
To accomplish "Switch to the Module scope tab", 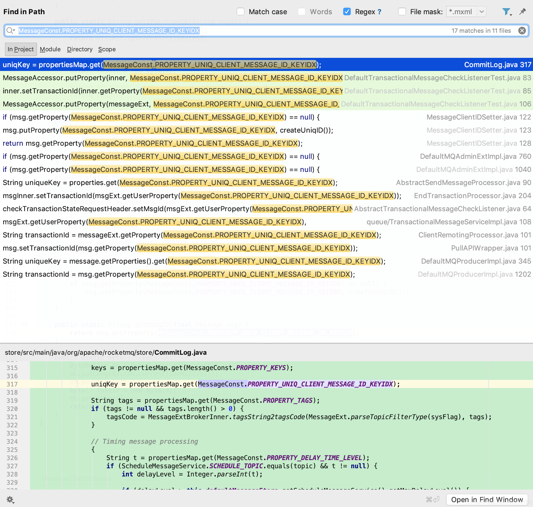I will click(x=50, y=49).
